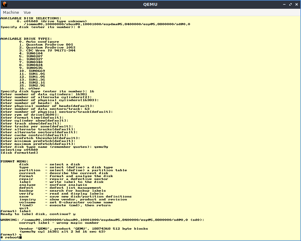Click the 'Enter number of data cylinders: 16381' line
Image resolution: width=301 pixels, height=241 pixels.
(44, 94)
